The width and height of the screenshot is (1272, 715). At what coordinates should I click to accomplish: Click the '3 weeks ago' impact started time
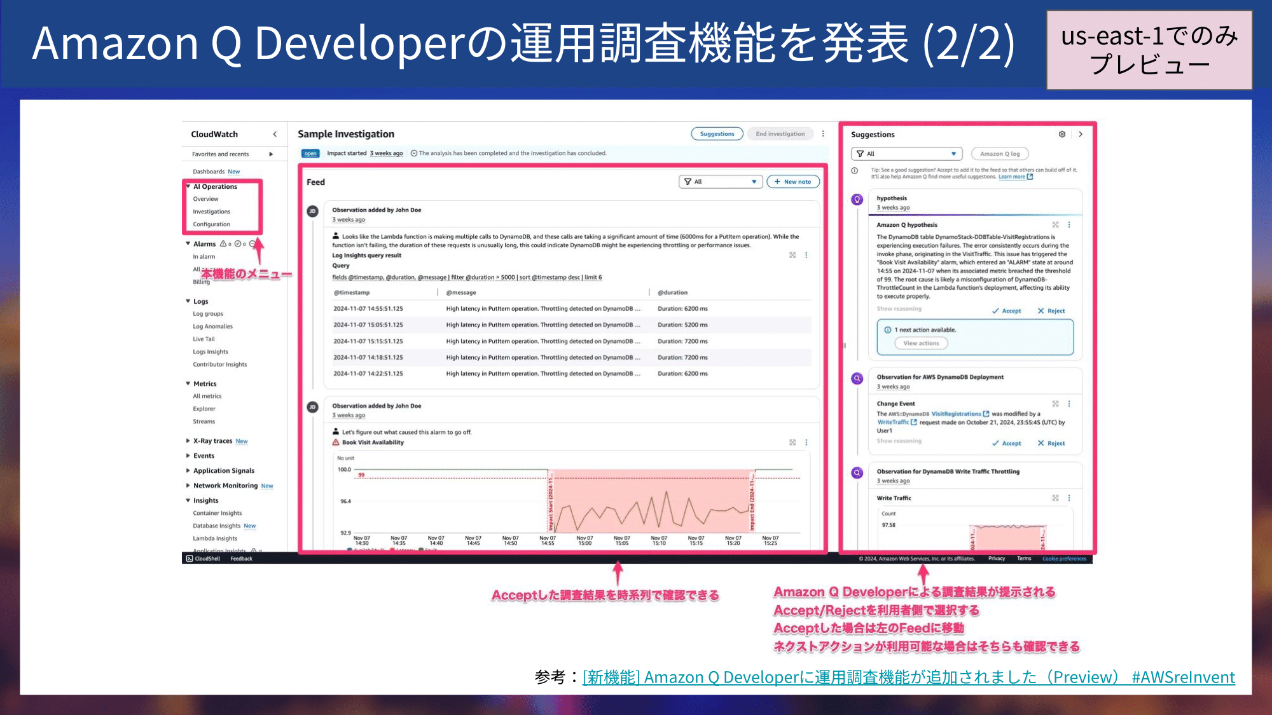pos(386,153)
